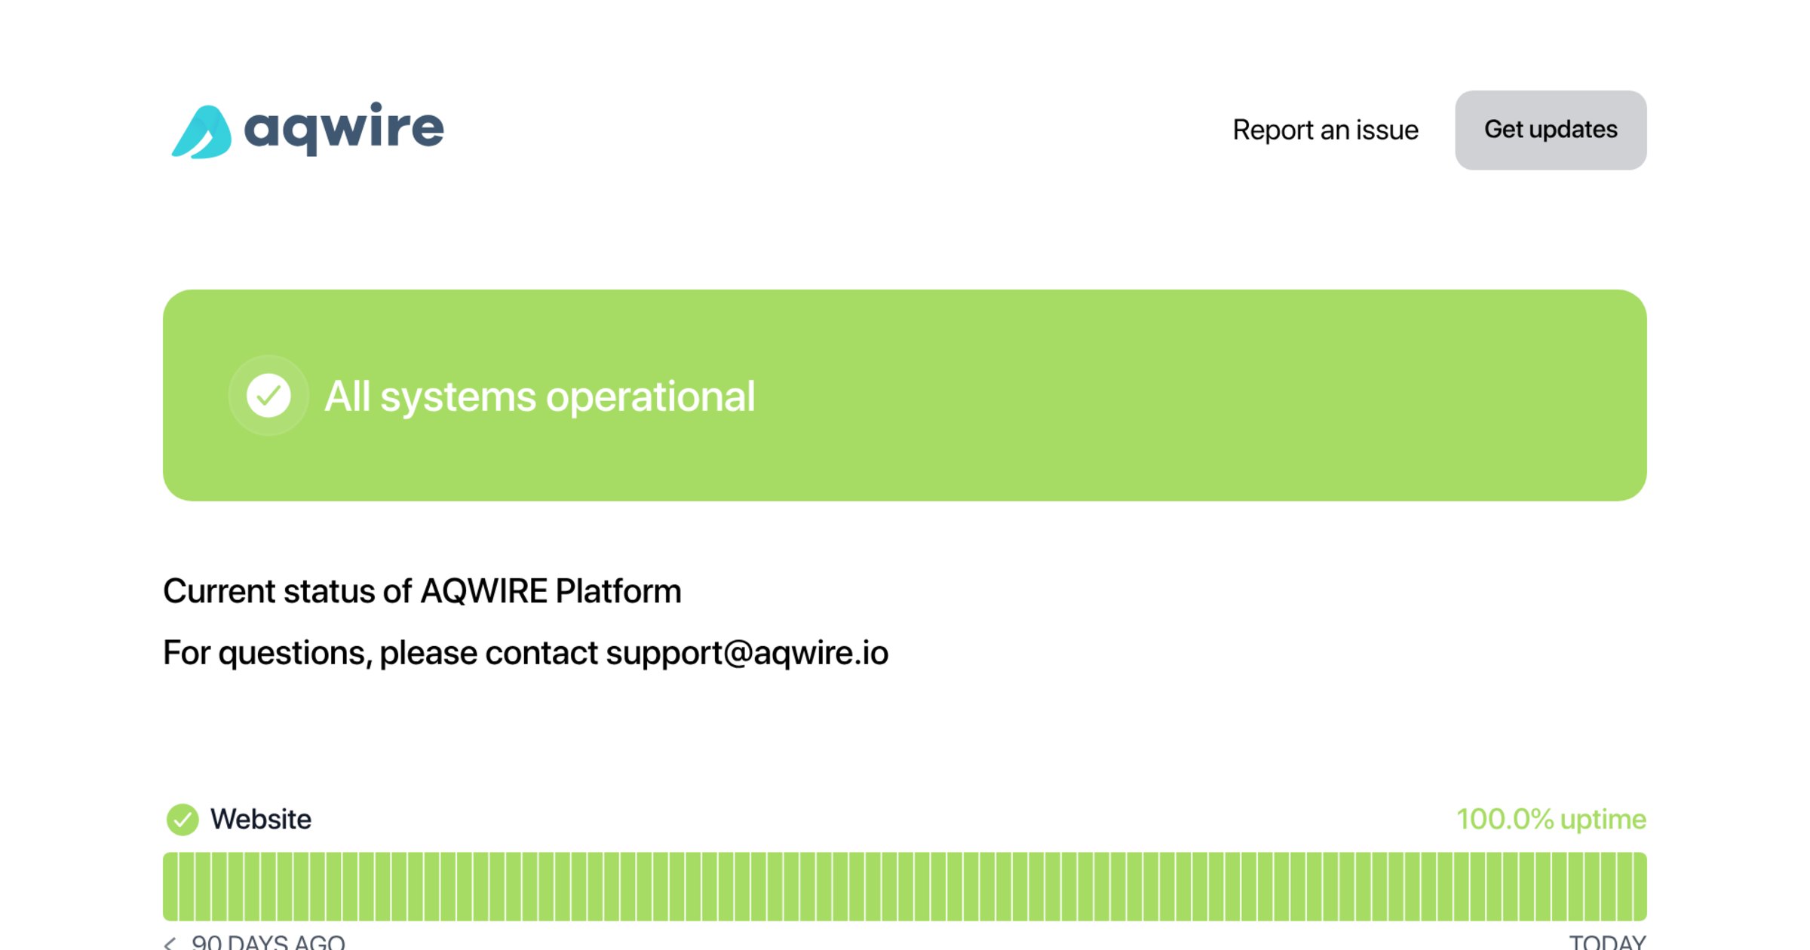The width and height of the screenshot is (1810, 950).
Task: Click the Website component name
Action: click(x=260, y=819)
